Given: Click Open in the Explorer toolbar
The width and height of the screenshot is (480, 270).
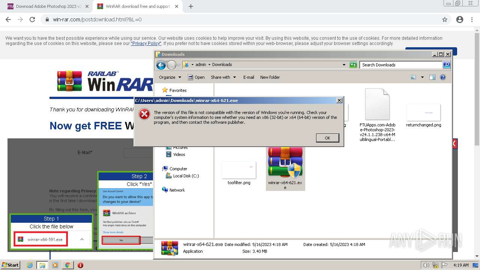Looking at the screenshot, I should pyautogui.click(x=196, y=77).
